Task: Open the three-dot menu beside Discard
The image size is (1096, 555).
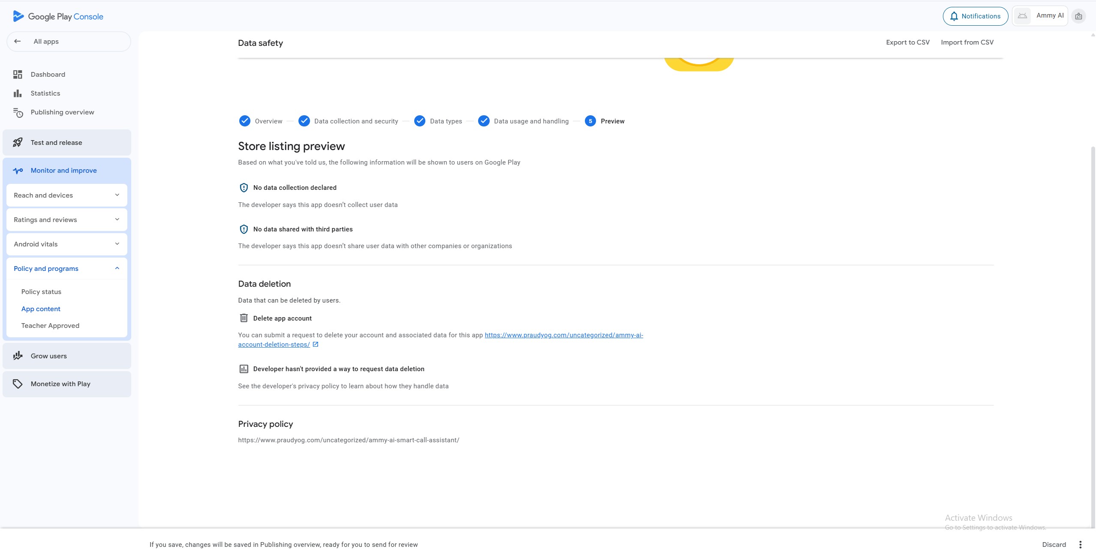Action: pos(1080,545)
